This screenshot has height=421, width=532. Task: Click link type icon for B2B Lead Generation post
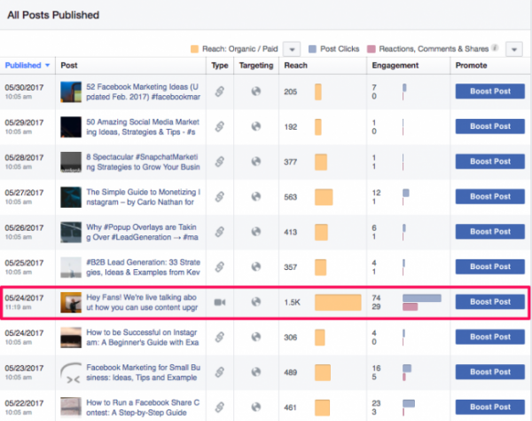coord(220,266)
